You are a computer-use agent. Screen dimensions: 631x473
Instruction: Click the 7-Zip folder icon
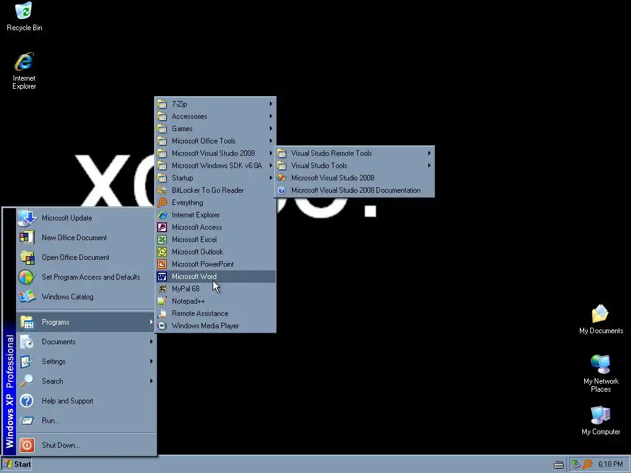tap(162, 103)
